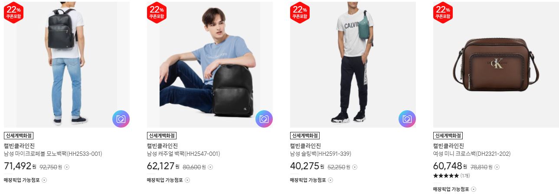Tap camera icon on casual backpack photo
559x194 pixels.
coord(264,119)
